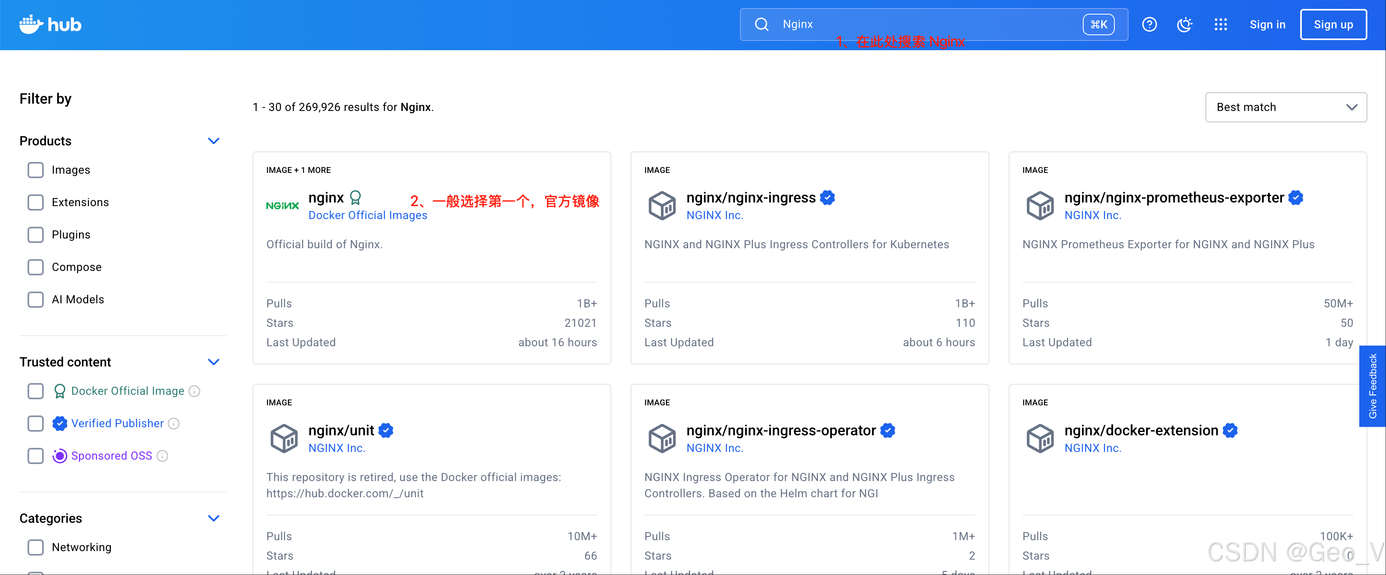Enable the Plugins filter checkbox
1386x575 pixels.
[x=36, y=235]
